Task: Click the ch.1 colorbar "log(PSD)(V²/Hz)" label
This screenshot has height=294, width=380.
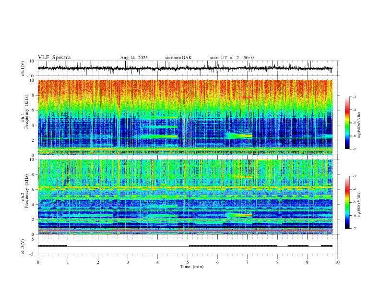Action: pos(359,125)
